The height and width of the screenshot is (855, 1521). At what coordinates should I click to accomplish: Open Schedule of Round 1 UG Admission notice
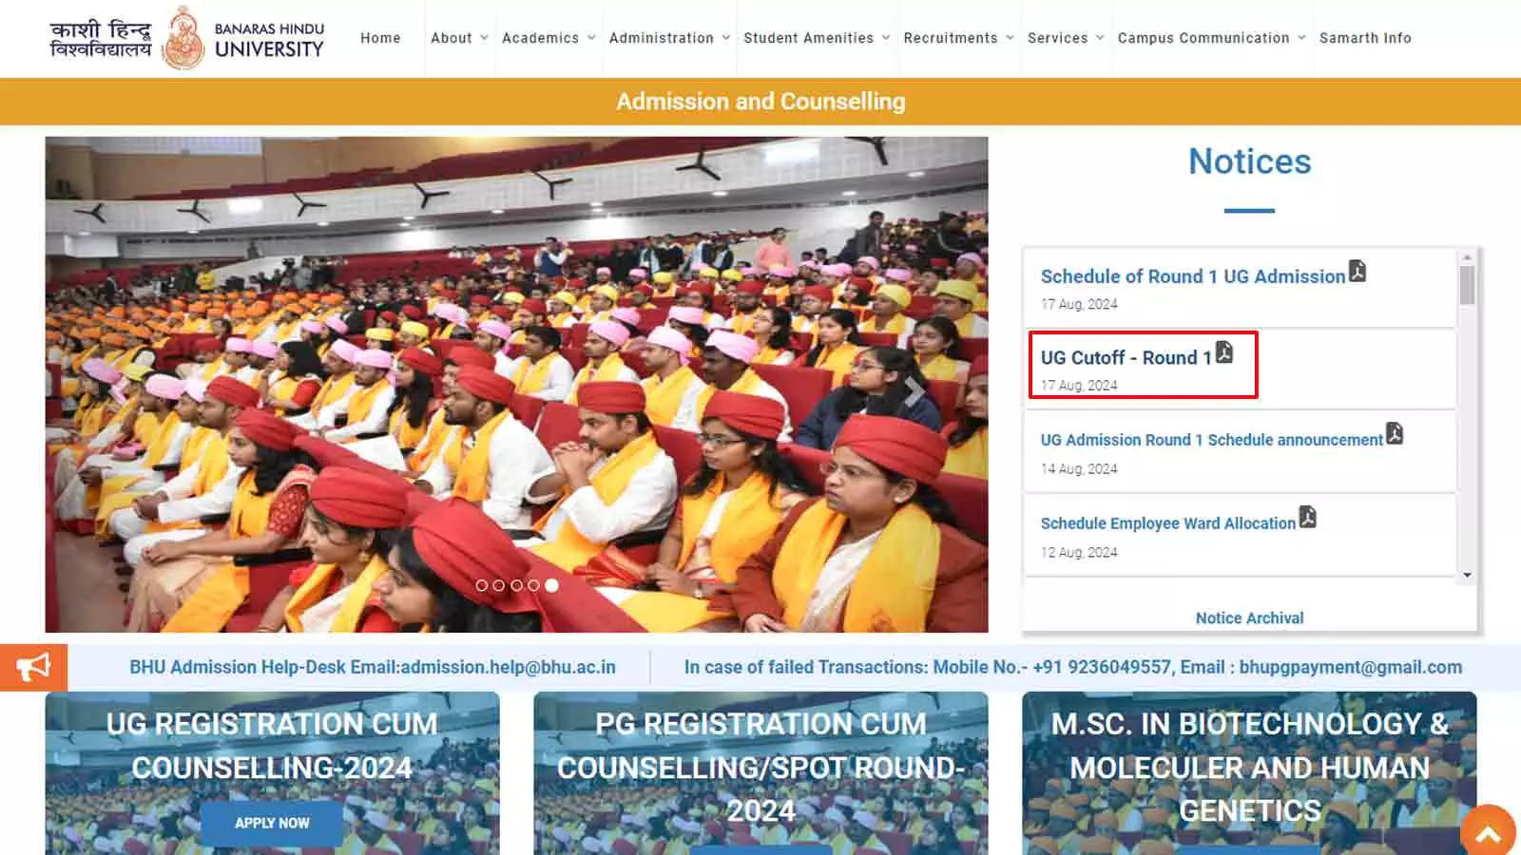(x=1193, y=276)
